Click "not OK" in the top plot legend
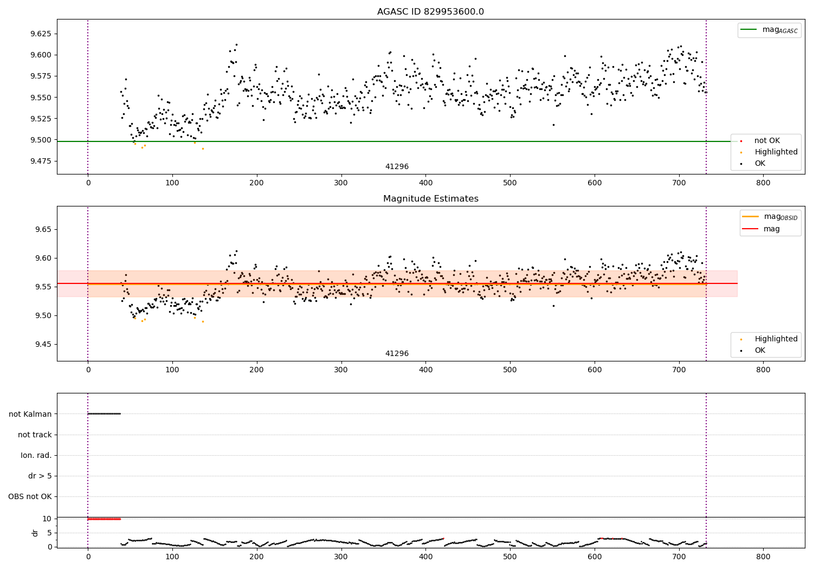 point(767,141)
